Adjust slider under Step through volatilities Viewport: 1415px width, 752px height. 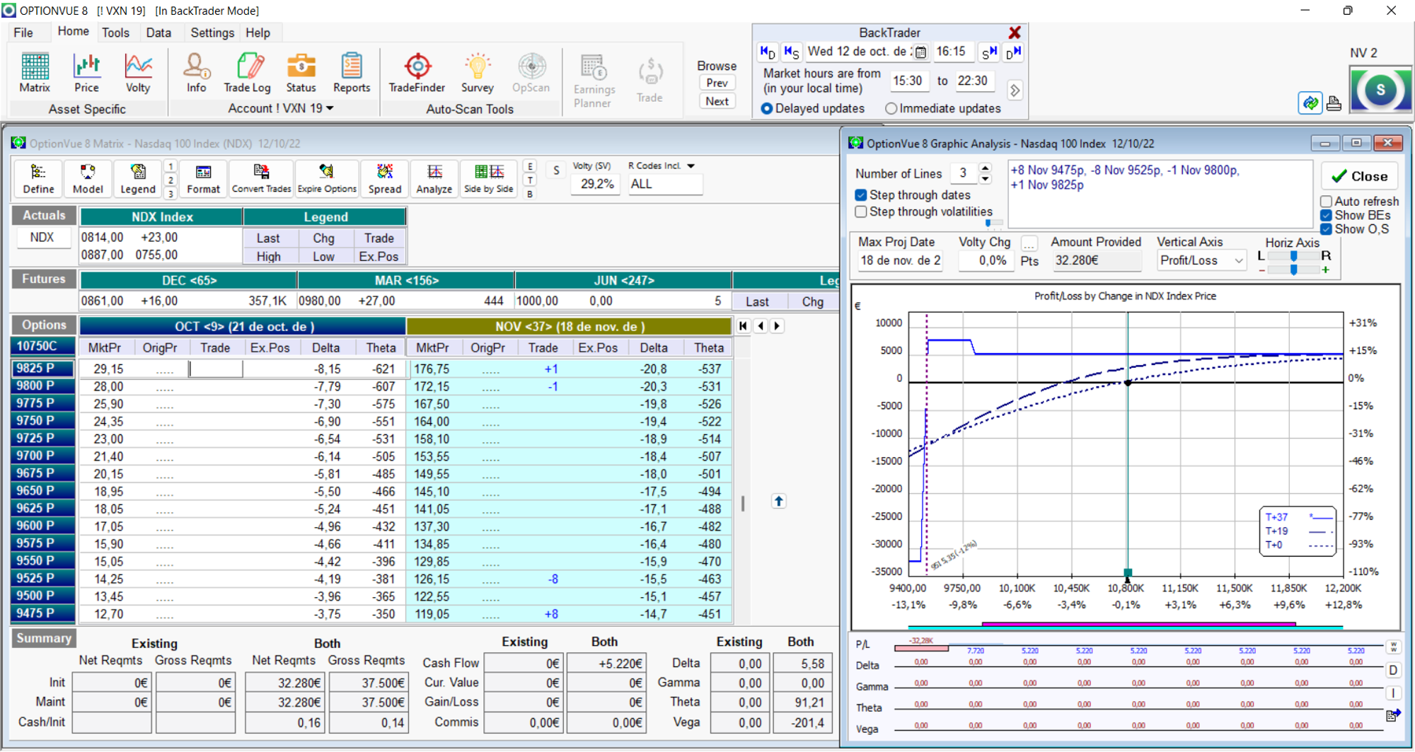(993, 223)
